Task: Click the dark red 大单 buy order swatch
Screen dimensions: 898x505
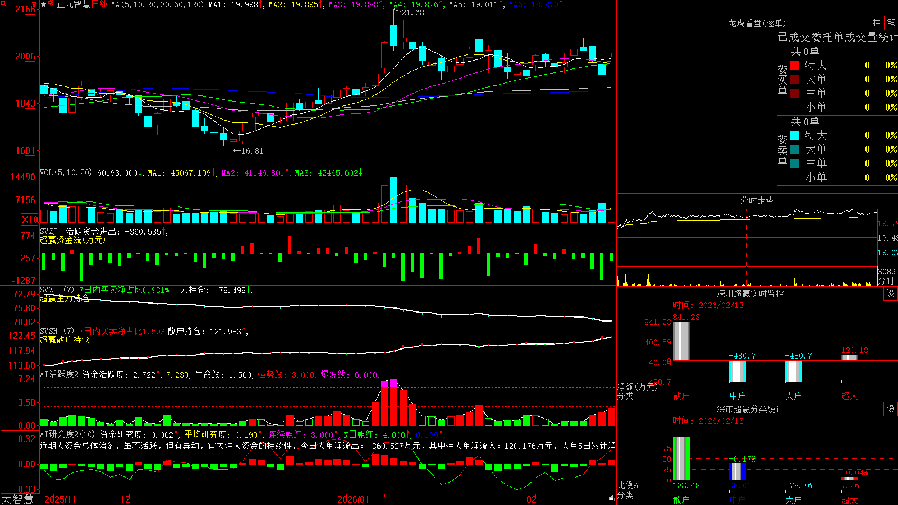Action: tap(795, 79)
